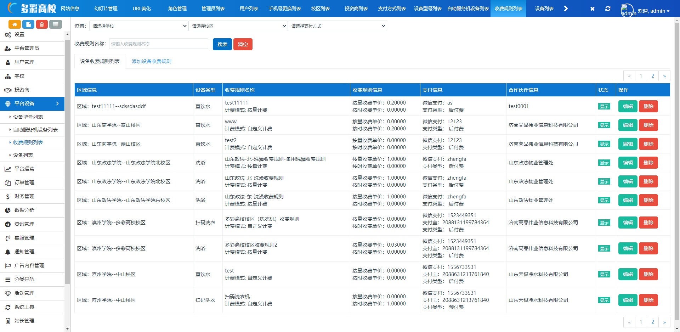Open the 请选择学校 dropdown

coord(138,26)
